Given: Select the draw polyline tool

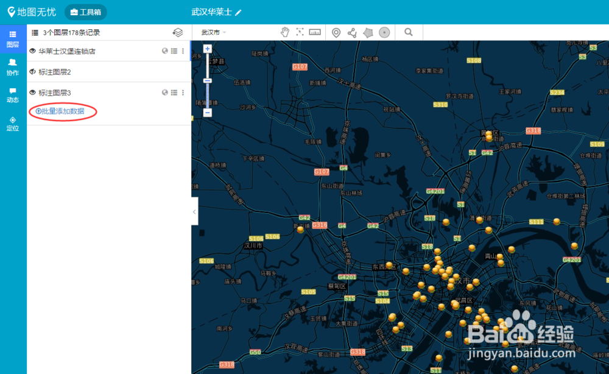Looking at the screenshot, I should point(352,33).
